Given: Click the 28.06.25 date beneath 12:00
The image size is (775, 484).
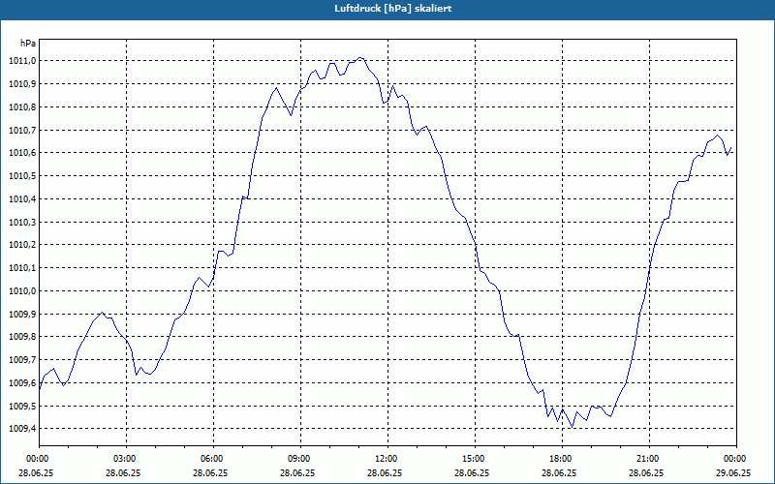Looking at the screenshot, I should point(385,472).
